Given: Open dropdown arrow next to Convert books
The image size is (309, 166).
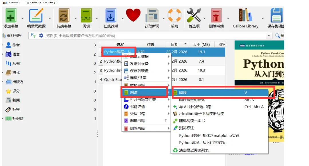Looking at the screenshot, I should (x=76, y=18).
